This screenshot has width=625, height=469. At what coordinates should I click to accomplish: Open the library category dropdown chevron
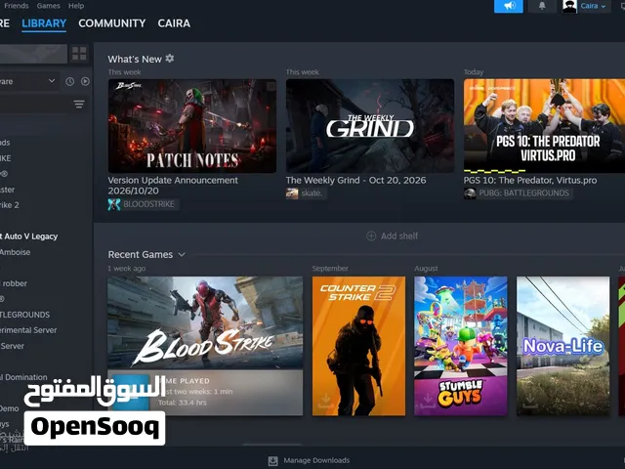pos(52,81)
